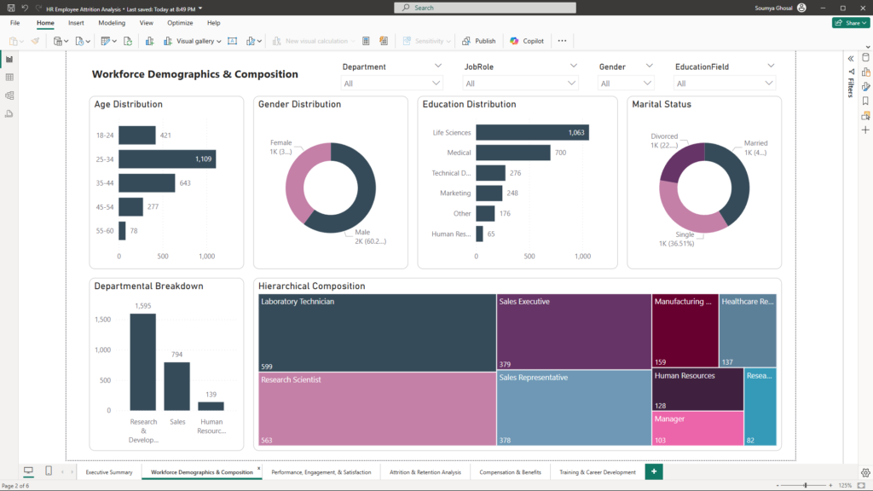Click the Publish button
The height and width of the screenshot is (491, 873).
point(479,41)
